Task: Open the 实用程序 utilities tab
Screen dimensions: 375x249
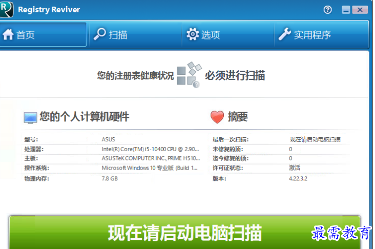Action: [322, 35]
